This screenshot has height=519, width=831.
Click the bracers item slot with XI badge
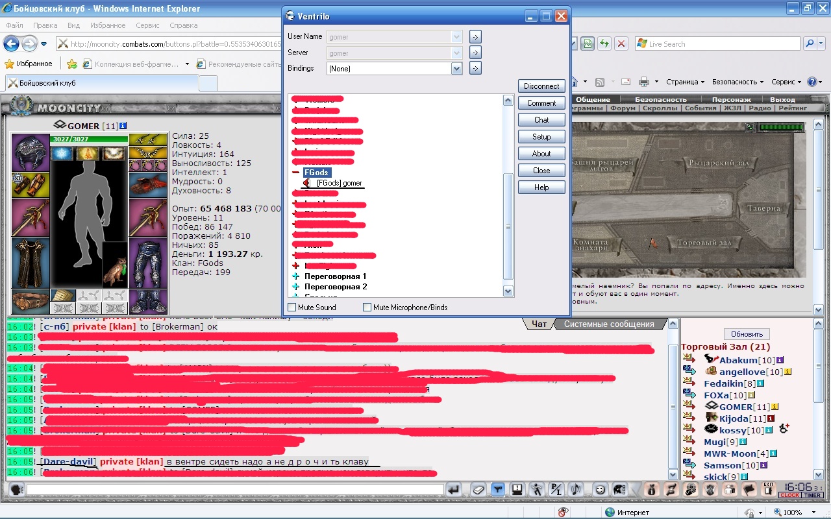(x=31, y=185)
